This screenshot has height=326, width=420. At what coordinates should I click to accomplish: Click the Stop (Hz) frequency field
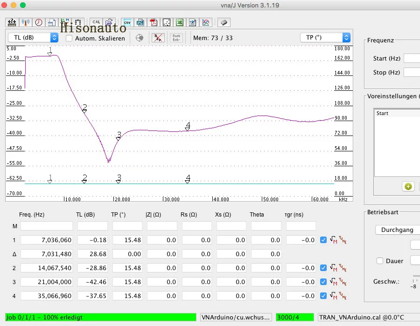pos(412,72)
